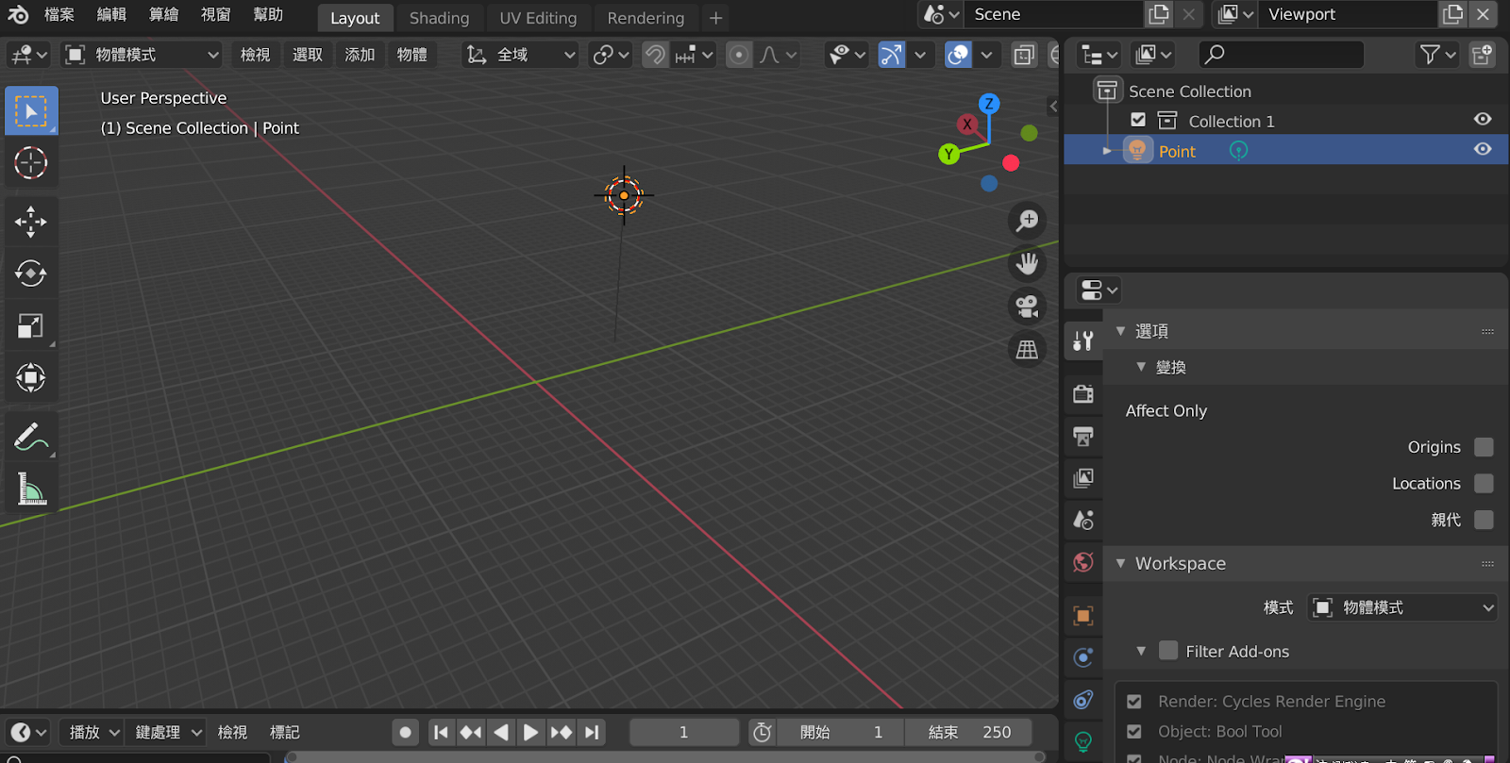Viewport: 1510px width, 763px height.
Task: Pick the Measure ruler tool
Action: point(30,489)
